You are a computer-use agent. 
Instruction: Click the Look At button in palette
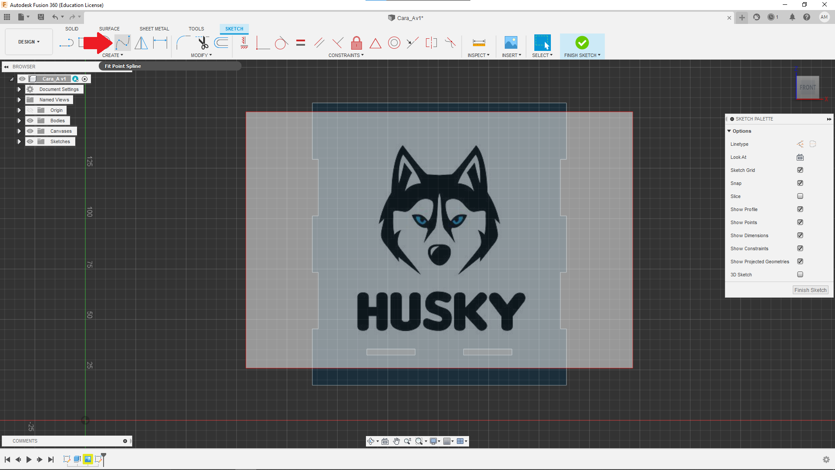click(x=800, y=157)
